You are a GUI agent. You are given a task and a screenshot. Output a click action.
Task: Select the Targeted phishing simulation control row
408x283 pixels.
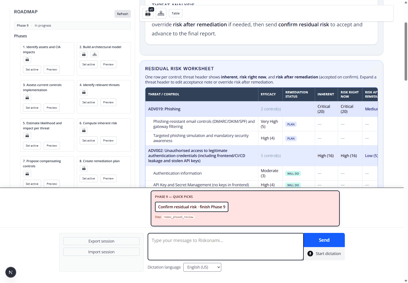click(262, 138)
